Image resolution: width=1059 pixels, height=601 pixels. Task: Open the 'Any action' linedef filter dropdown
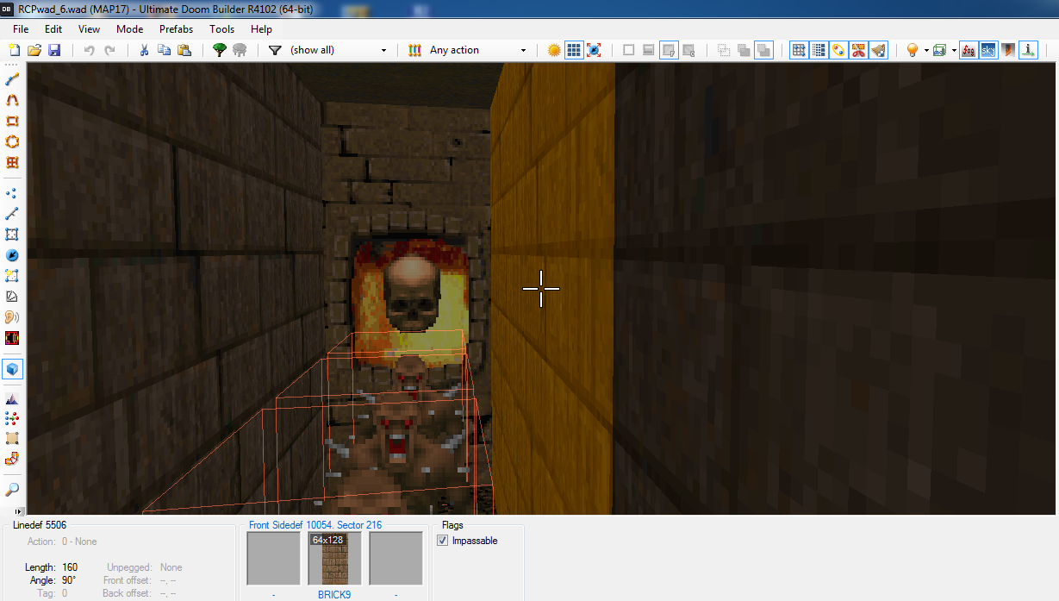(x=477, y=50)
